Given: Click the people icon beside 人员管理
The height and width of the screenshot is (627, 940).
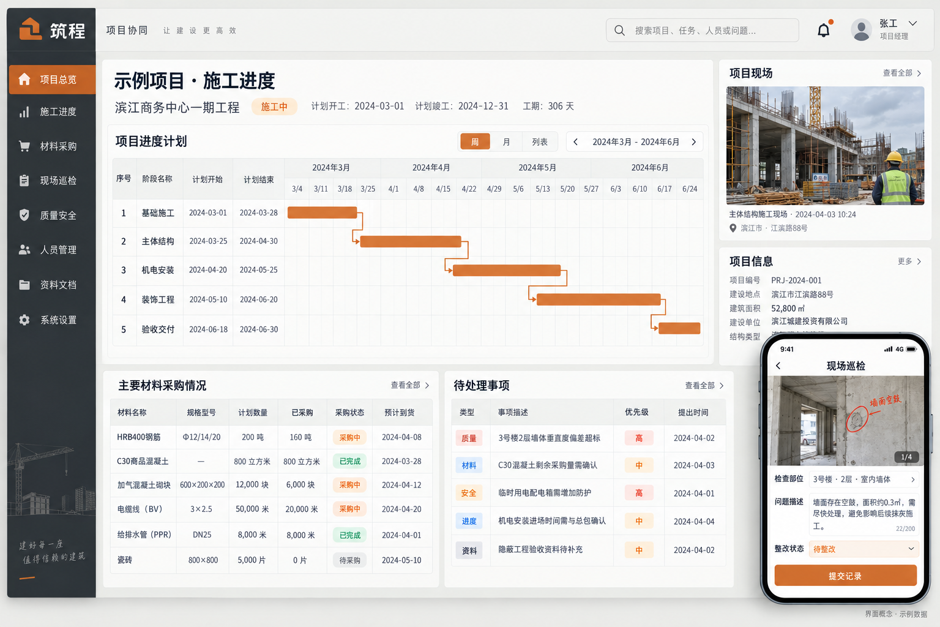Looking at the screenshot, I should coord(24,250).
